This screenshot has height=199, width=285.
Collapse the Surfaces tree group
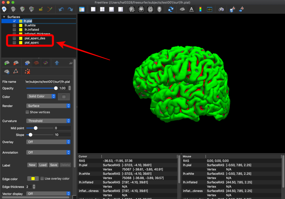pos(4,17)
